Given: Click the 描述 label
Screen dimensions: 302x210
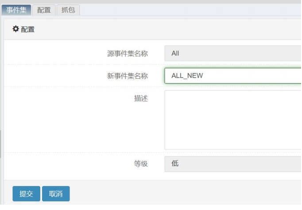Looking at the screenshot, I should [x=141, y=99].
